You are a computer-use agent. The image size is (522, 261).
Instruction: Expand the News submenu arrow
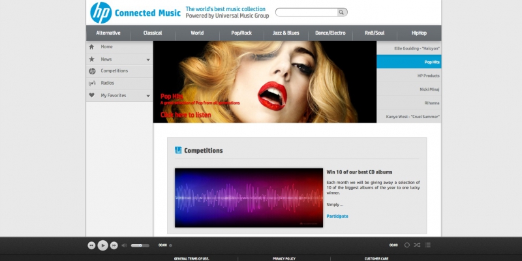click(x=148, y=60)
